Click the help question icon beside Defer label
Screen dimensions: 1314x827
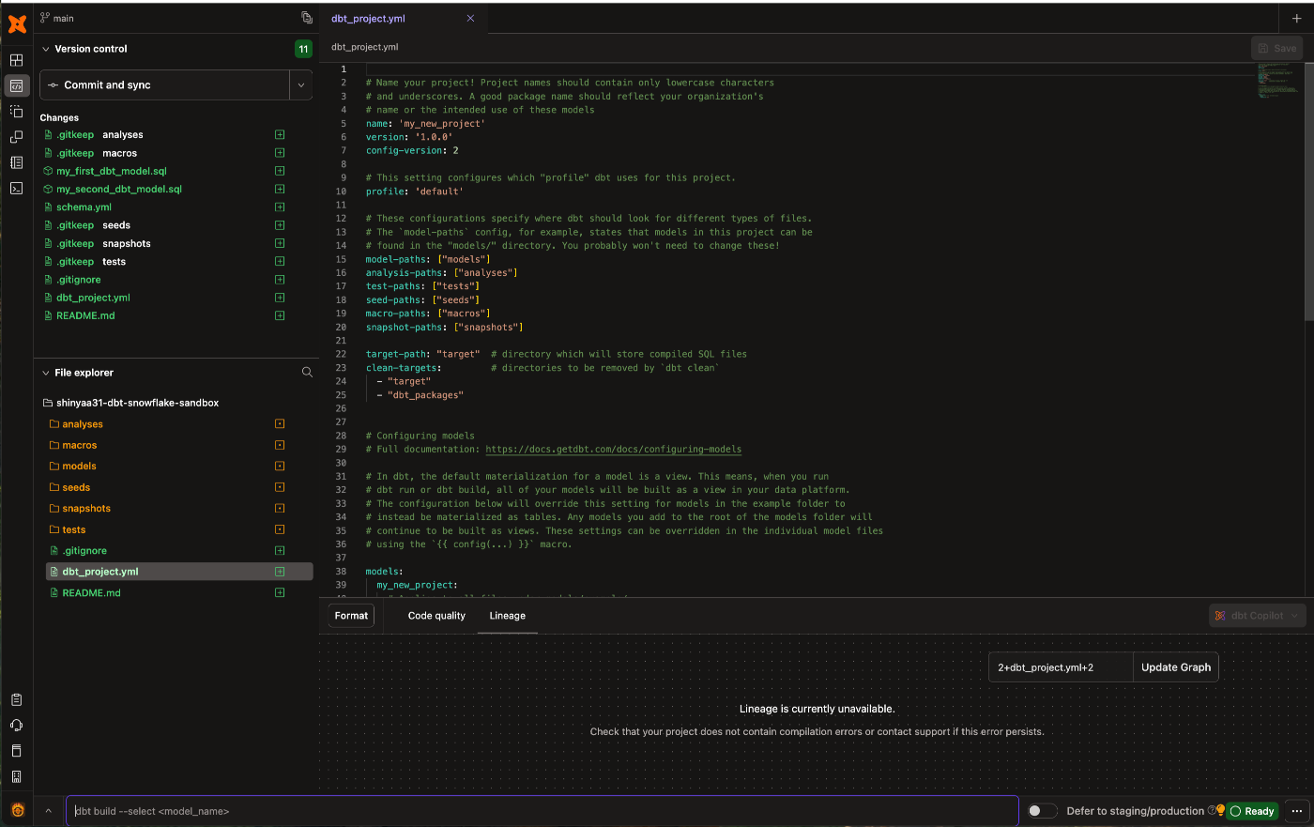[x=1212, y=810]
